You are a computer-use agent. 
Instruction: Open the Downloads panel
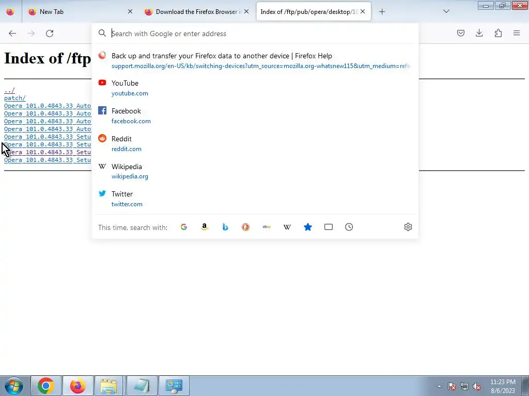(479, 33)
